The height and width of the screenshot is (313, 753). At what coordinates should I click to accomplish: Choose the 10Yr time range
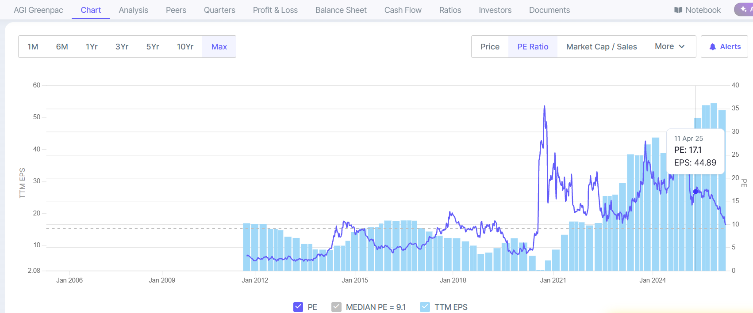point(185,47)
